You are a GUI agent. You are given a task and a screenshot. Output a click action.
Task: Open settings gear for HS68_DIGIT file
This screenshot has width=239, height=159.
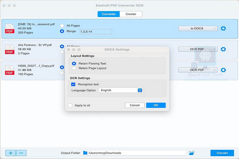click(x=223, y=70)
